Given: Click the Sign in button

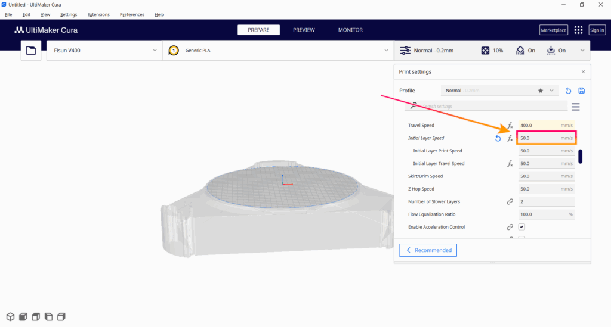Looking at the screenshot, I should click(x=597, y=30).
